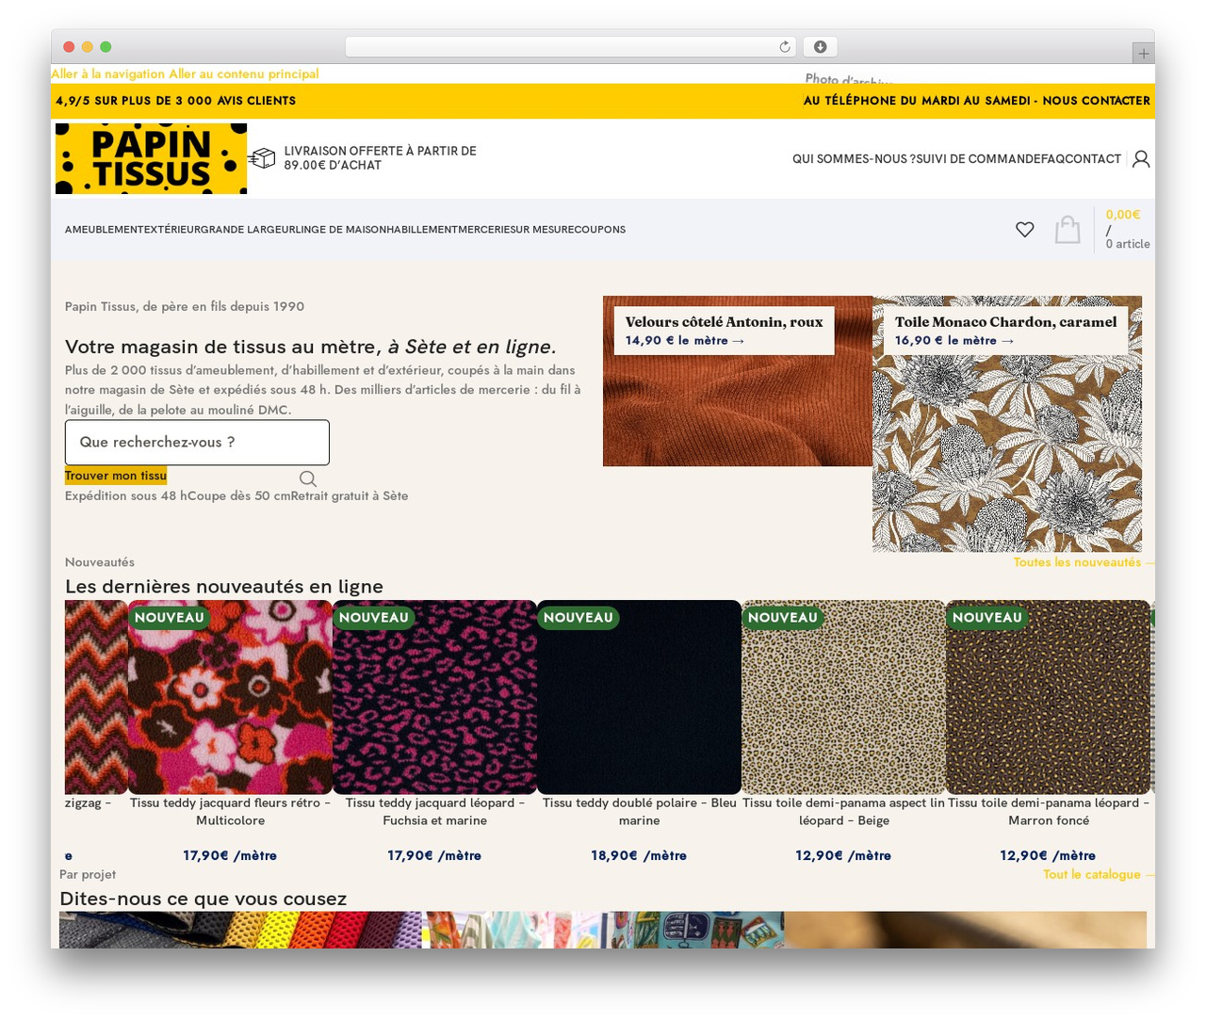The image size is (1206, 1021).
Task: Click Tissu teddy jacquard fleurs rétro title
Action: 230,812
